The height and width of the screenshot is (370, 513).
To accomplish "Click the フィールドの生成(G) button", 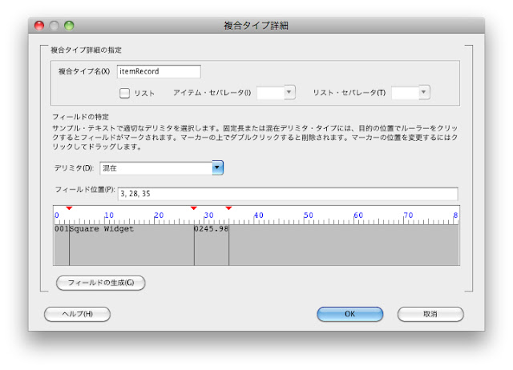I will click(x=101, y=283).
